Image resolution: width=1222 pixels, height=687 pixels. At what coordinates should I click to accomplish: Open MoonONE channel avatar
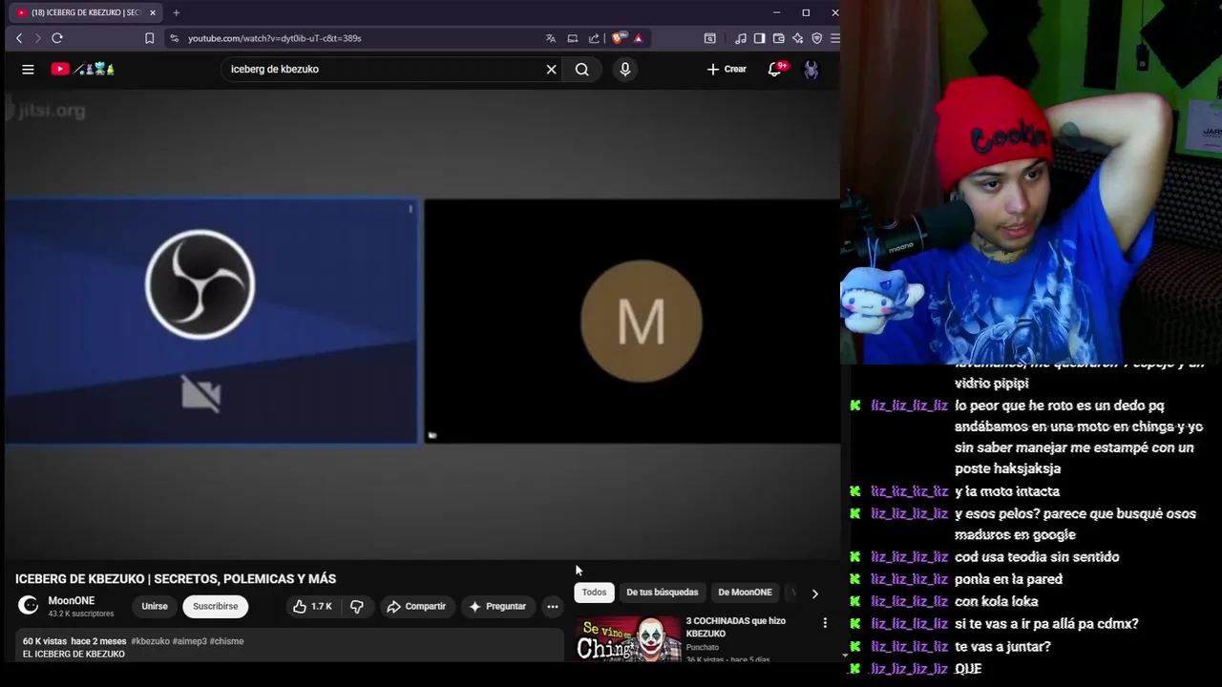(x=29, y=605)
